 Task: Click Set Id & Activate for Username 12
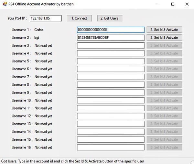pos(164,116)
